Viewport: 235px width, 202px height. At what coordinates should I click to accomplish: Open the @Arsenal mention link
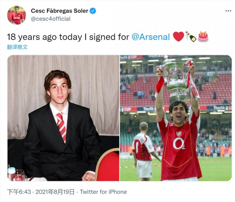click(151, 37)
